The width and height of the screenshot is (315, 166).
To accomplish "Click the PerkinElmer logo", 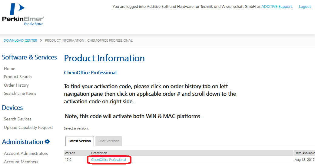I will (x=23, y=14).
